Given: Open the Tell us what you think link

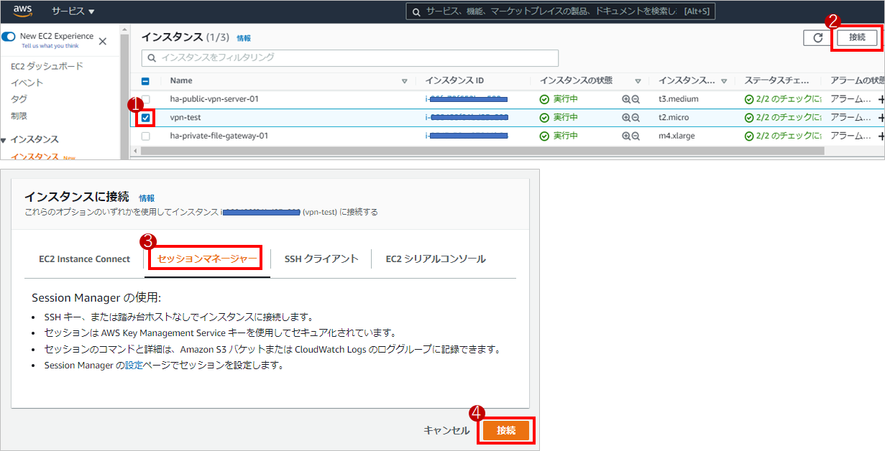Looking at the screenshot, I should click(50, 46).
